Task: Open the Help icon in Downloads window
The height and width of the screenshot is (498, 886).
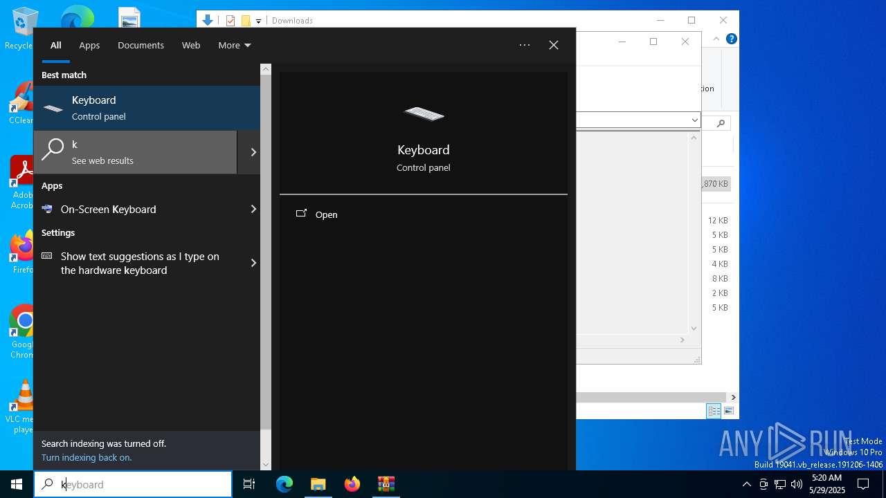Action: pyautogui.click(x=731, y=39)
